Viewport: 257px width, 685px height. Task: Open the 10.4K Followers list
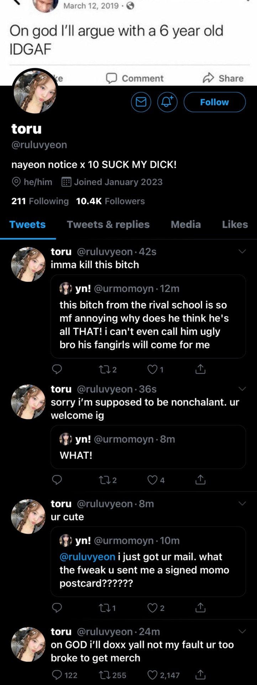coord(110,201)
